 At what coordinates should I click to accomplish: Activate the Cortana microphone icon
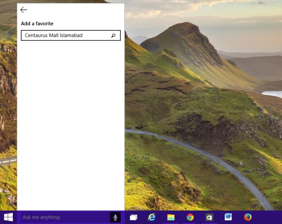(x=115, y=217)
